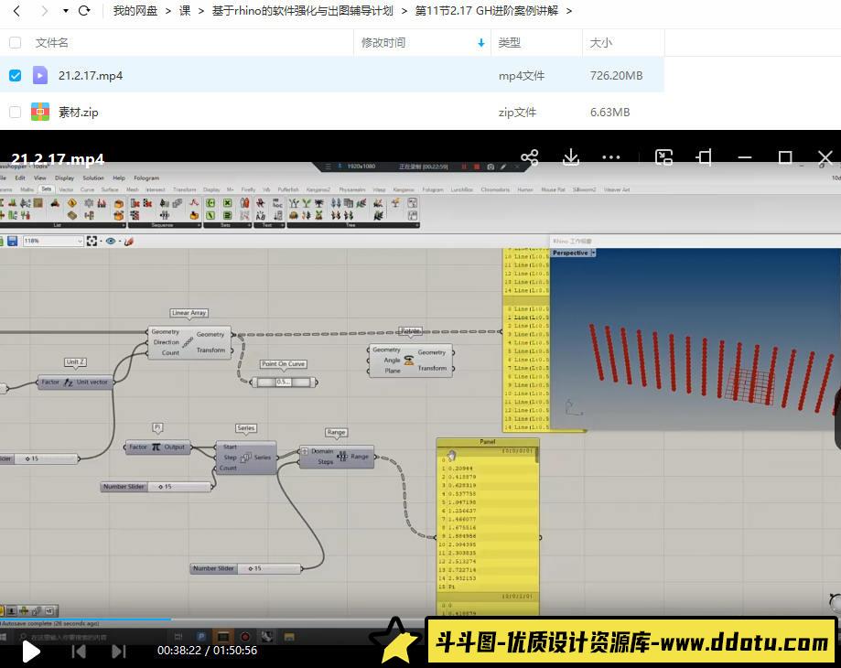Click the Linear Array component
This screenshot has height=668, width=841.
tap(189, 342)
